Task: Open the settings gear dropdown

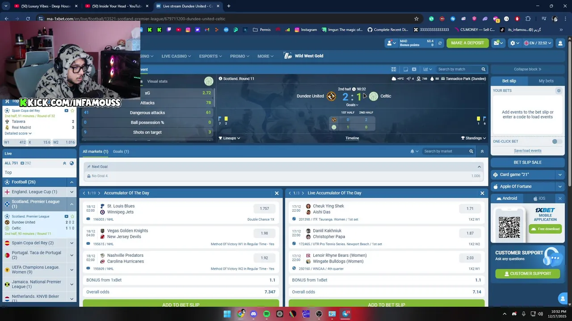Action: [x=515, y=43]
